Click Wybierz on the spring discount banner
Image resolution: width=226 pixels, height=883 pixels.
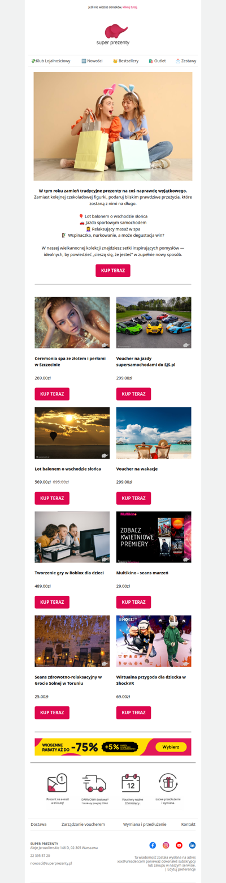[x=171, y=747]
